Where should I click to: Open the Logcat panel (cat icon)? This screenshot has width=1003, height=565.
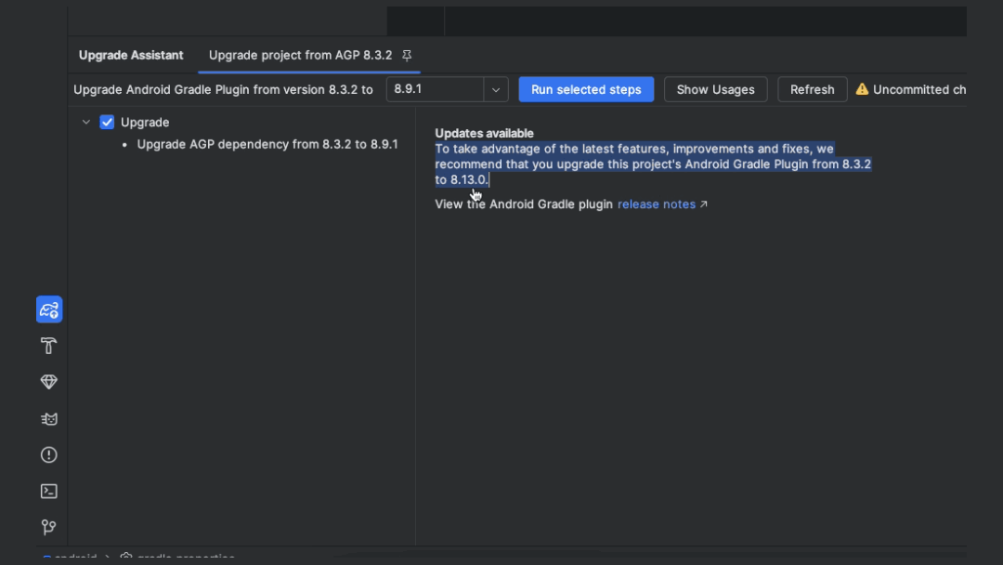pyautogui.click(x=48, y=418)
